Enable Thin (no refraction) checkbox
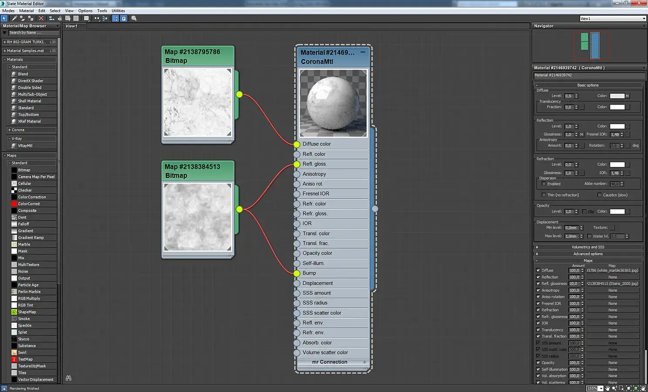This screenshot has width=648, height=392. pos(544,195)
